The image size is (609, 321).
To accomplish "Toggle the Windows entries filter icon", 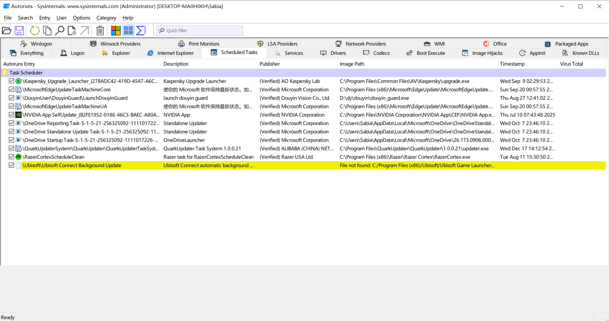I will (x=116, y=30).
